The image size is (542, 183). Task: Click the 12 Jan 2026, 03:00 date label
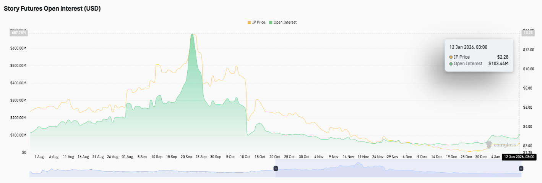(519, 157)
